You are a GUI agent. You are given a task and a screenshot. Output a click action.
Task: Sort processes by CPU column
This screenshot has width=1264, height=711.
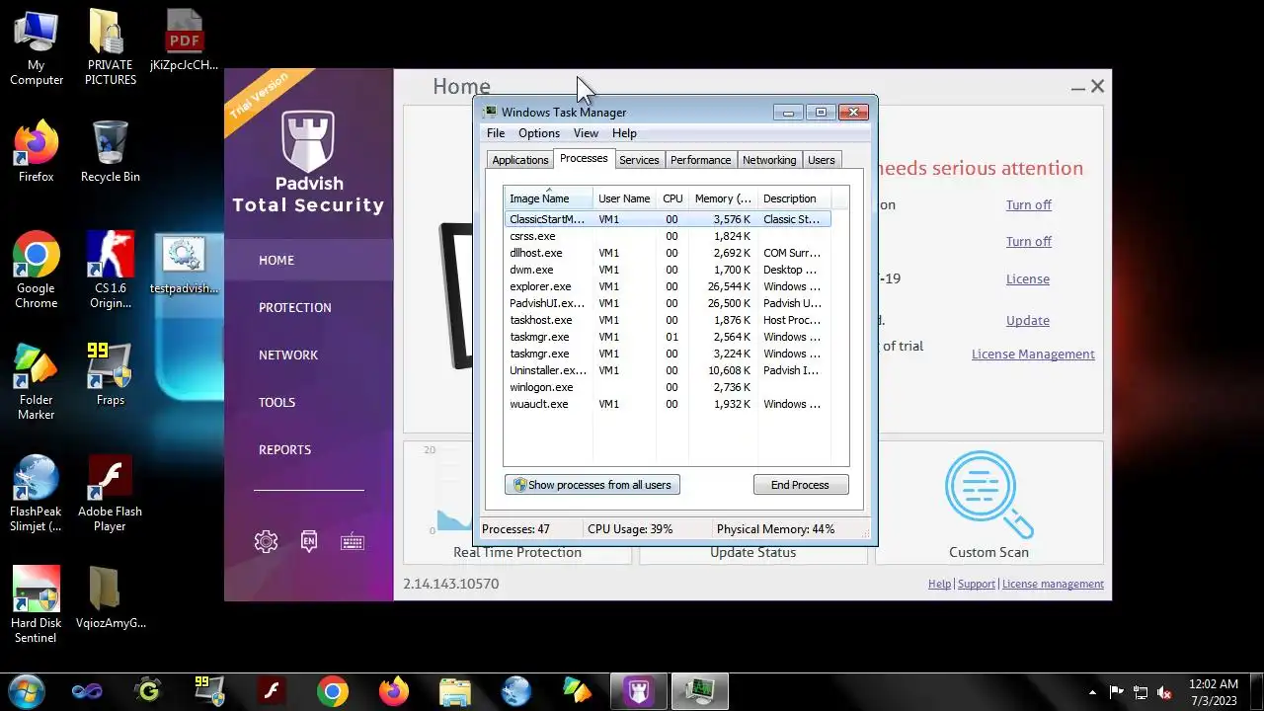[x=672, y=198]
